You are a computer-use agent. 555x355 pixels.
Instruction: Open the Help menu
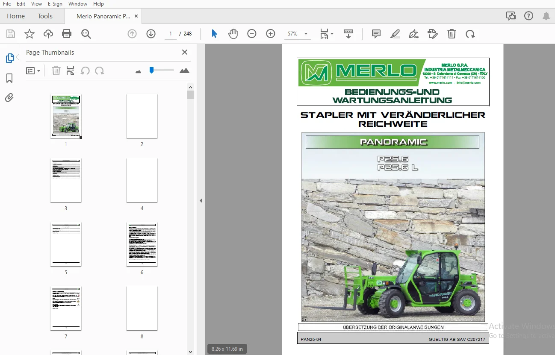pos(98,4)
